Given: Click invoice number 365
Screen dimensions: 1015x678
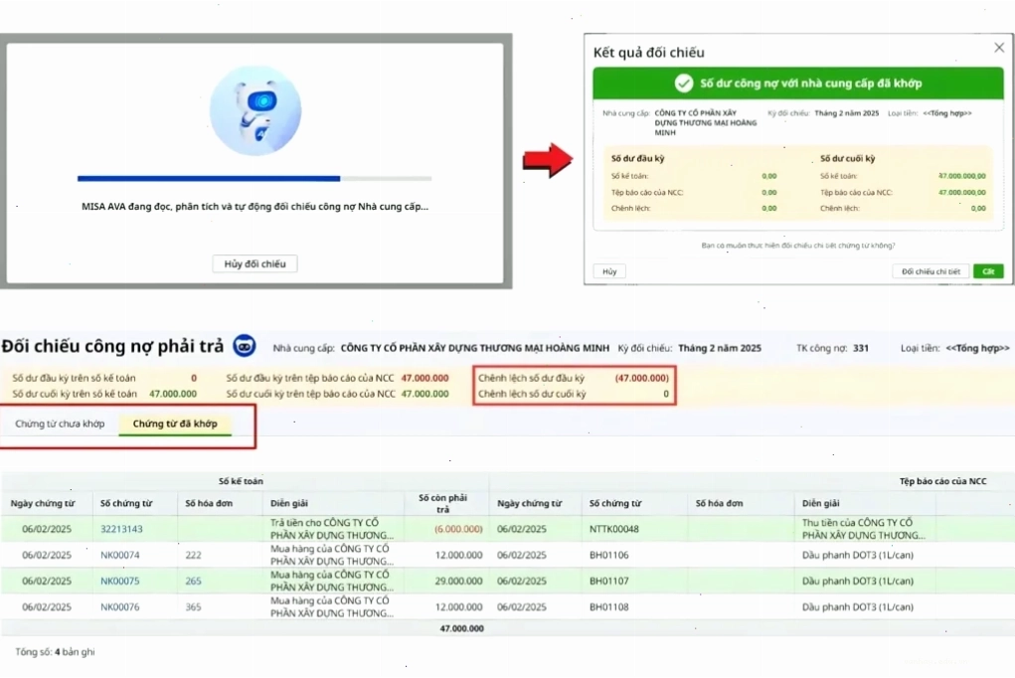Looking at the screenshot, I should [193, 606].
